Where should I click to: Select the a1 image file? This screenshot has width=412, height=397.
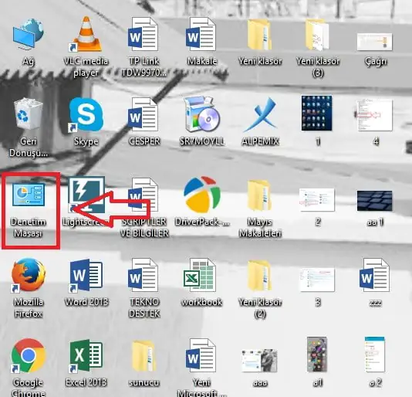[317, 355]
